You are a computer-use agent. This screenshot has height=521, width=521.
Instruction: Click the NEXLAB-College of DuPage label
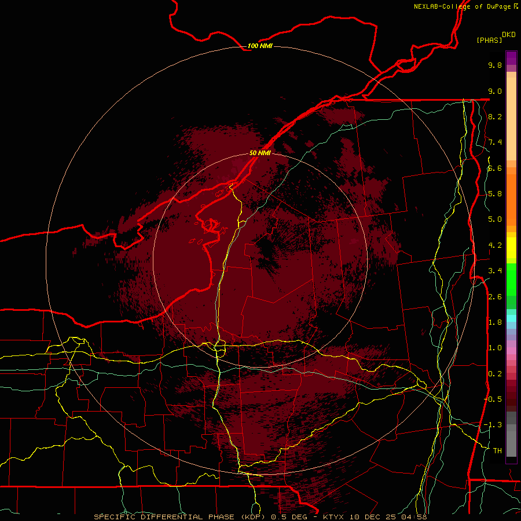tap(465, 6)
